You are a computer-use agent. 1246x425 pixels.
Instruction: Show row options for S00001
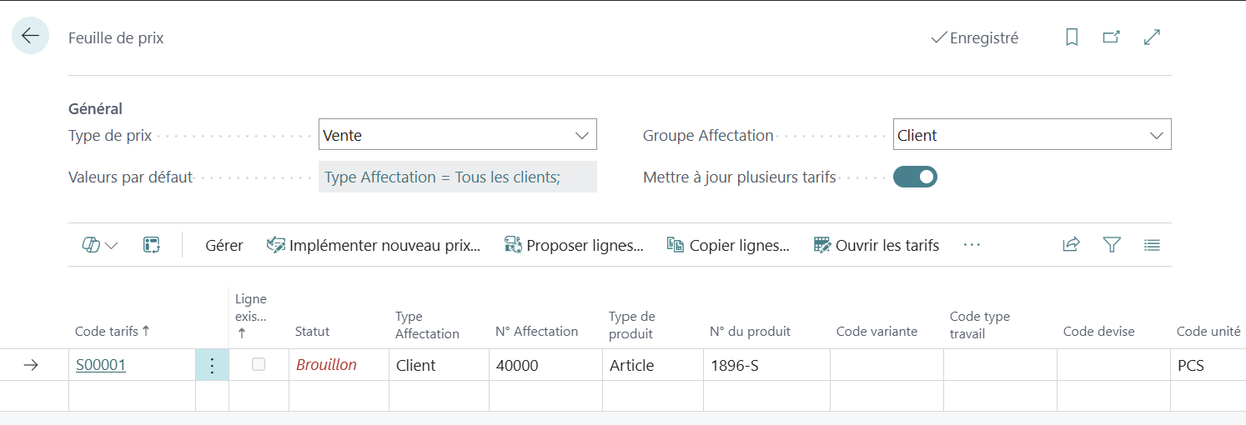pyautogui.click(x=212, y=365)
